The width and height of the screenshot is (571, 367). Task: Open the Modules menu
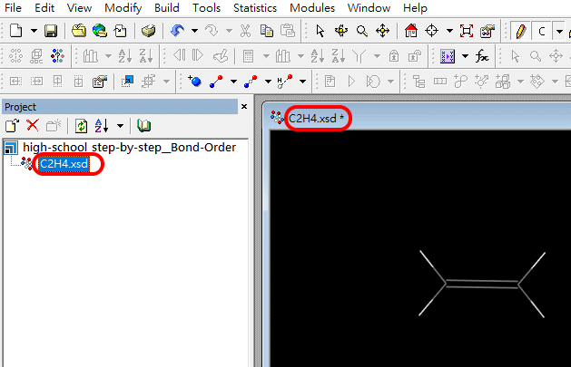[x=311, y=8]
